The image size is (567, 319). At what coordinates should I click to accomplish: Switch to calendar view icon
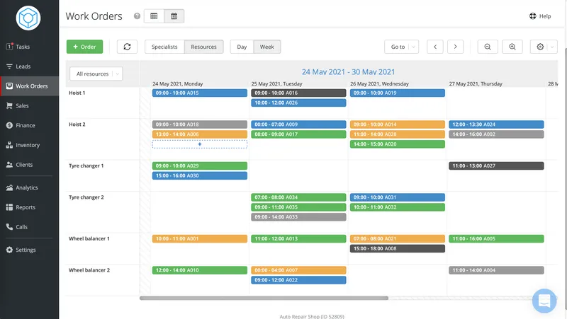(174, 16)
